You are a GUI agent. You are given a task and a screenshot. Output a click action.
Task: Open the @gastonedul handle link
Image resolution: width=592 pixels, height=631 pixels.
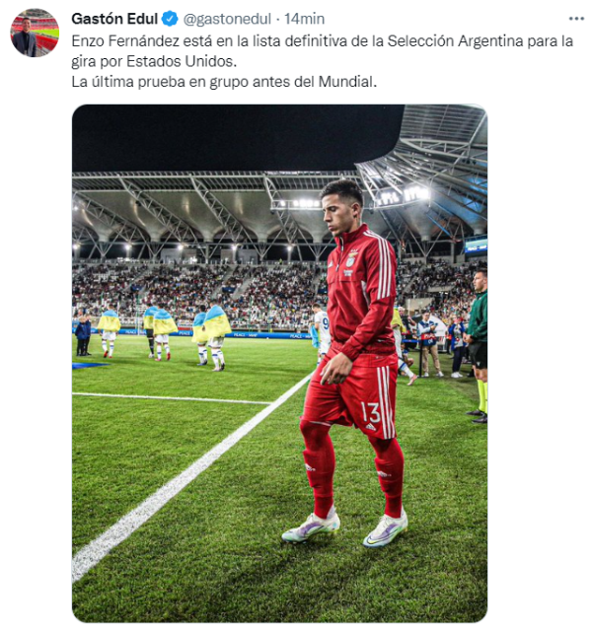(227, 19)
